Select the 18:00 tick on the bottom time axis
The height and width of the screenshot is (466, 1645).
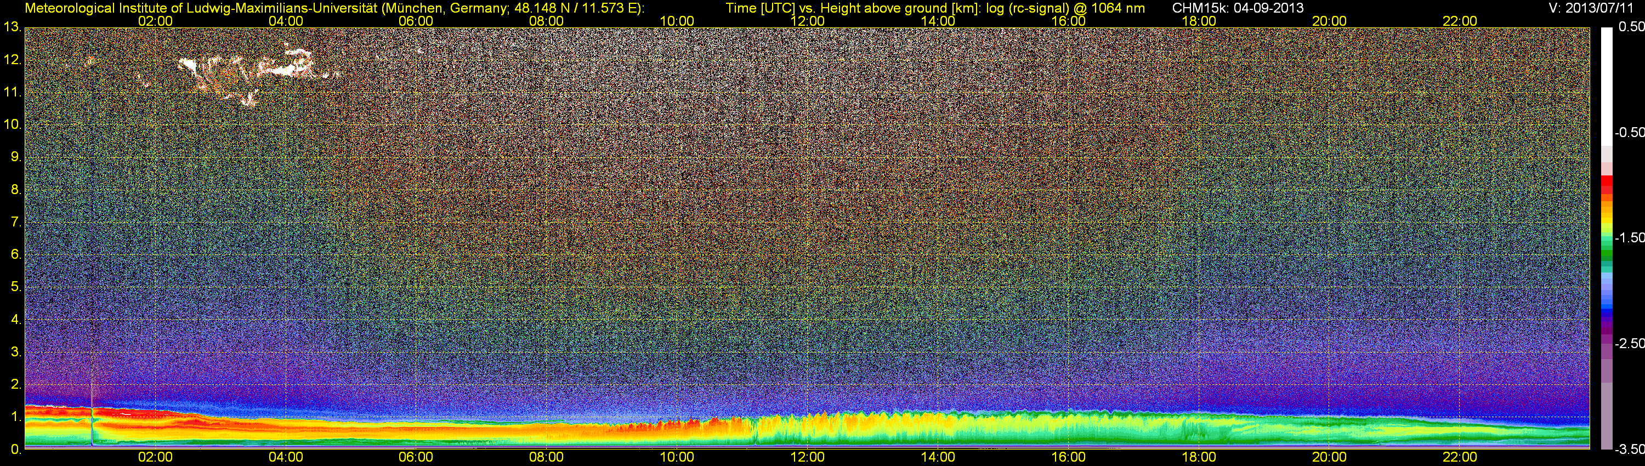tap(1199, 458)
